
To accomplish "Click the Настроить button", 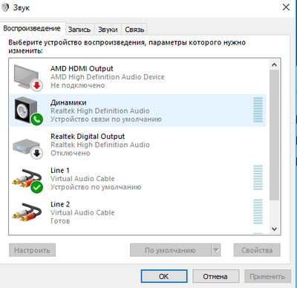I will pyautogui.click(x=32, y=250).
